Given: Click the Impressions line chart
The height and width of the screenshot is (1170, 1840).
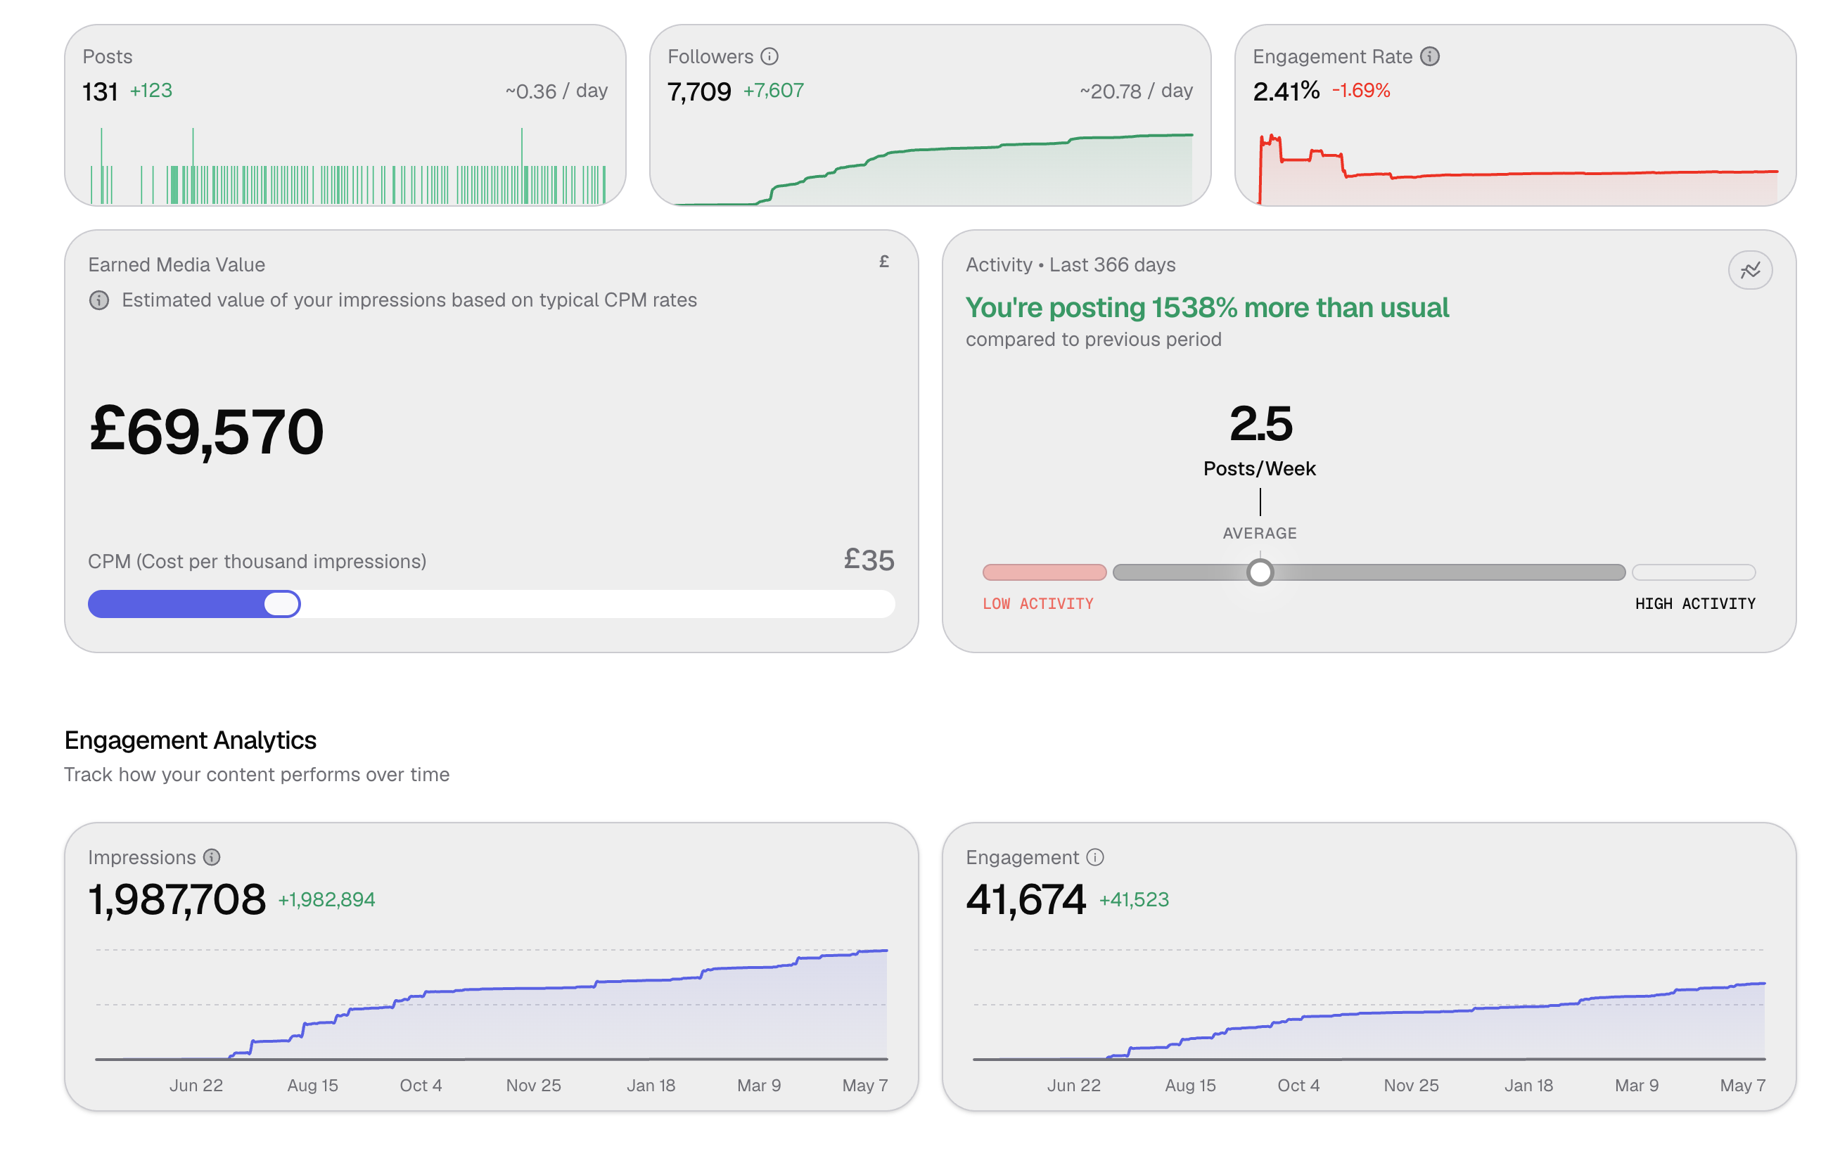Looking at the screenshot, I should pyautogui.click(x=492, y=1003).
